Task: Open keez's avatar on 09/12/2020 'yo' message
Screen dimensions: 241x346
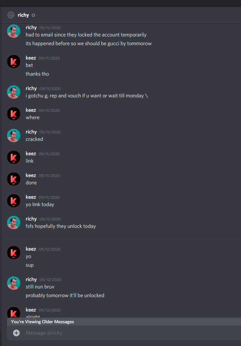Action: click(14, 253)
